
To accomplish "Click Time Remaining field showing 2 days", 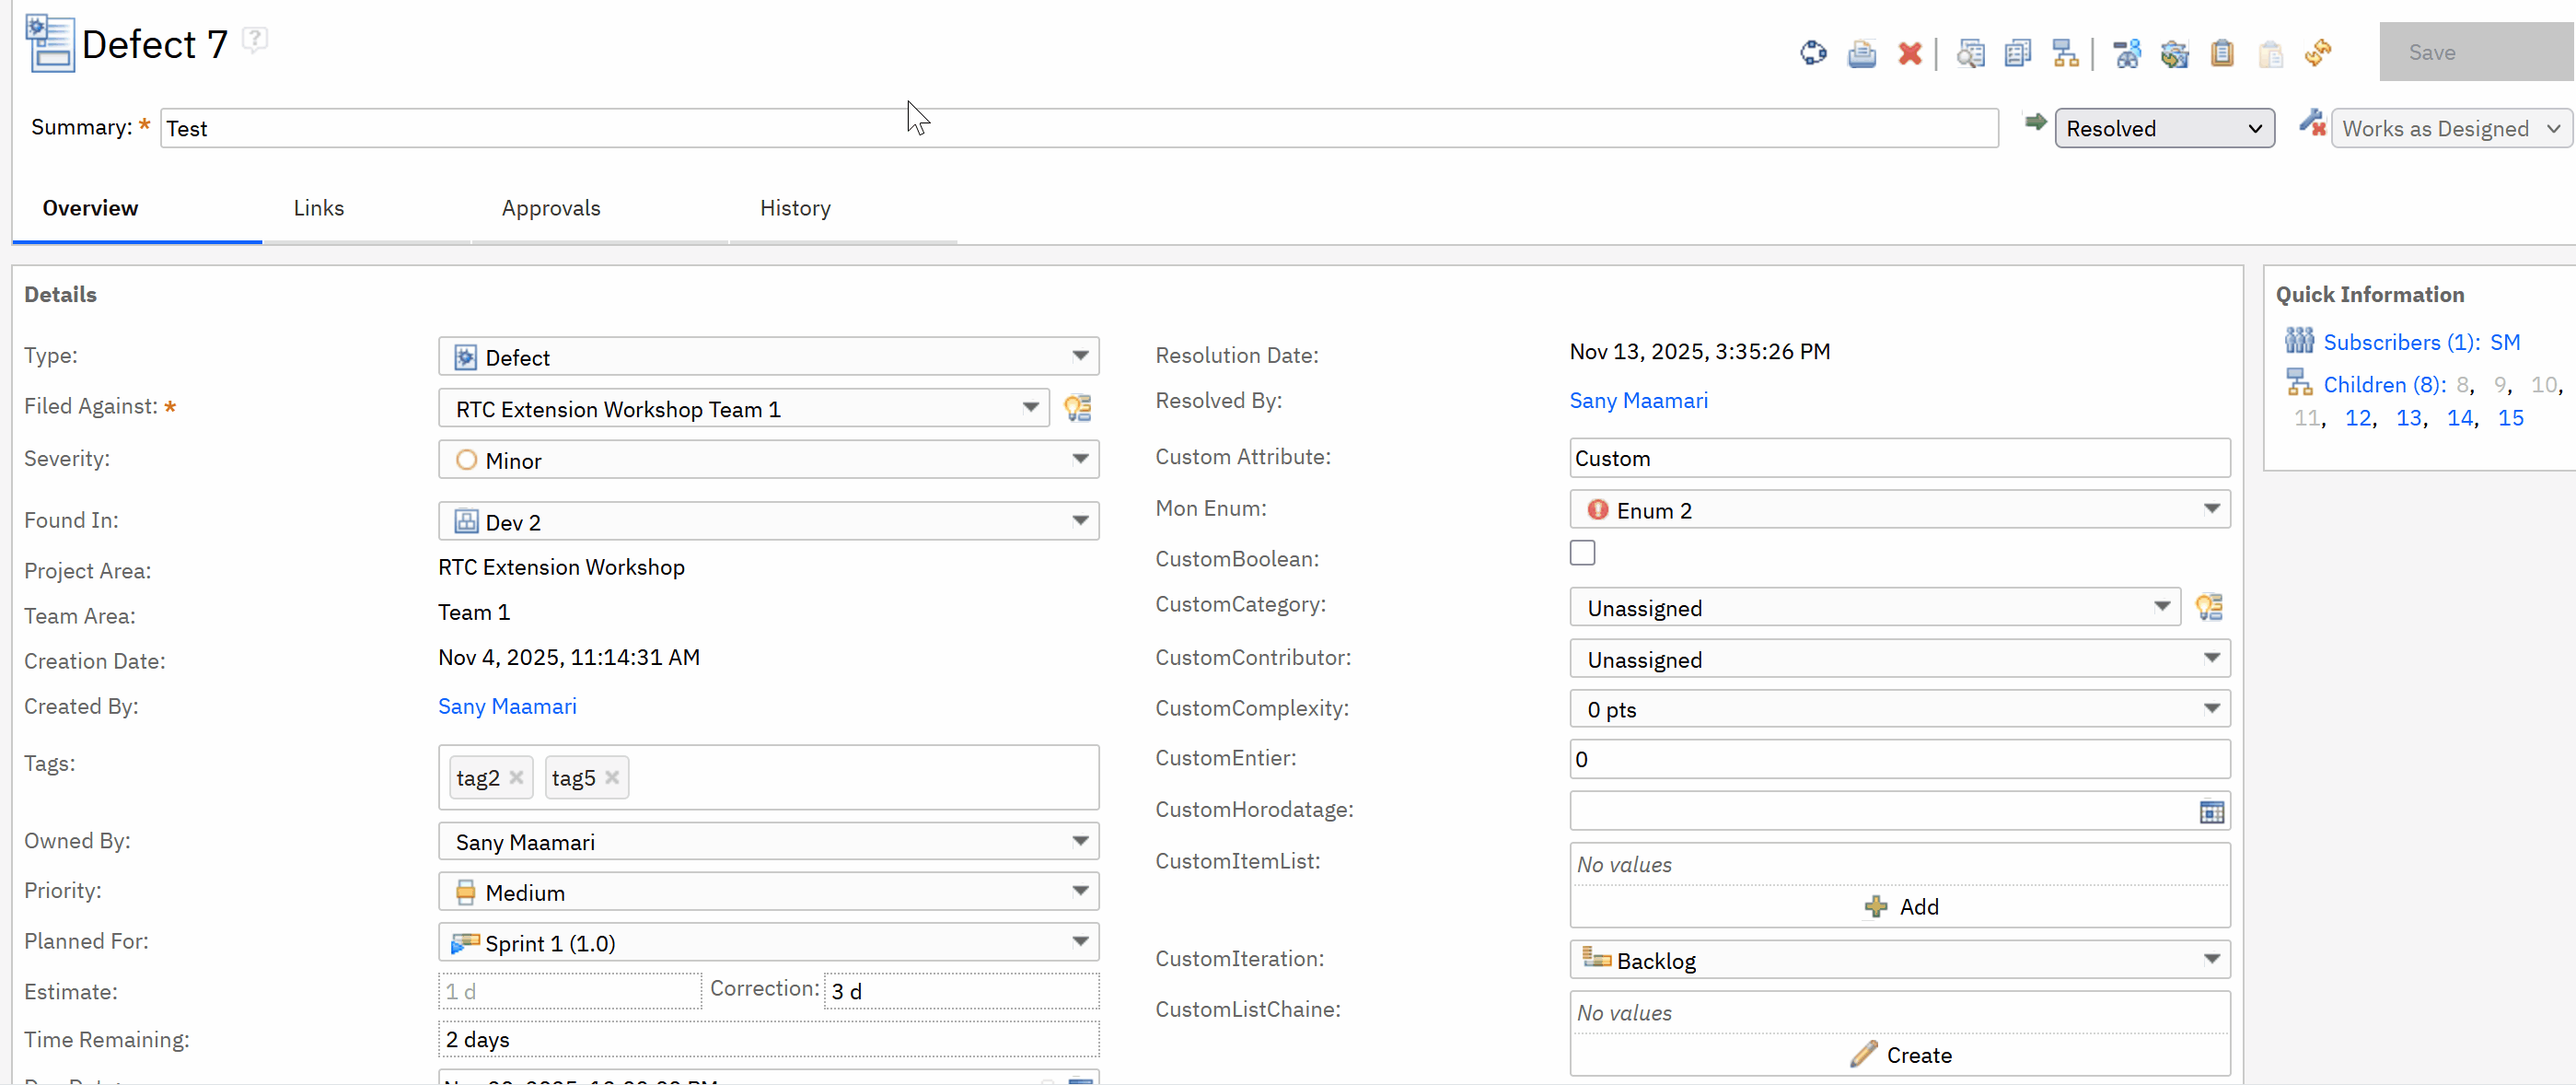I will coord(768,1039).
